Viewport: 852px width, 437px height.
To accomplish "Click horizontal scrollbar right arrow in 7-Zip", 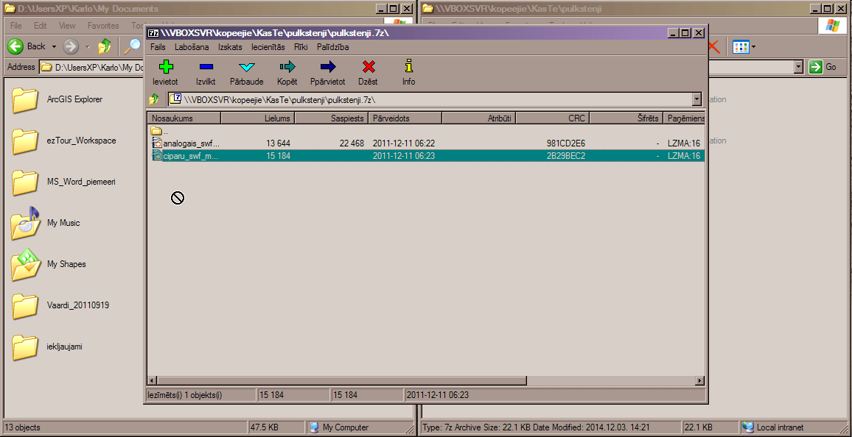I will coord(699,380).
